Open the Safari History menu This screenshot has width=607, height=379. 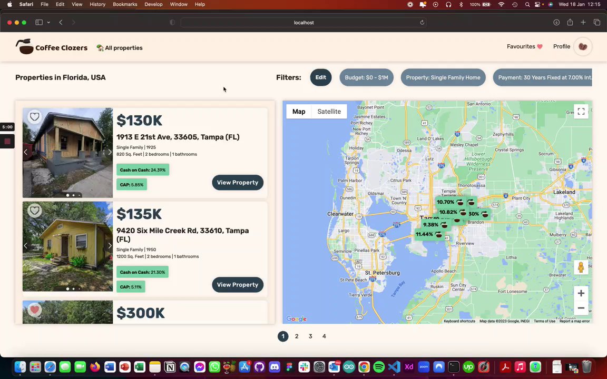pyautogui.click(x=97, y=4)
